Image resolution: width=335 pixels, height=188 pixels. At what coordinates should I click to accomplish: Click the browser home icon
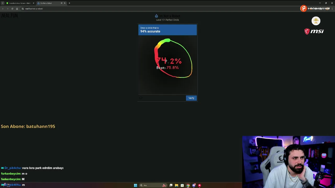click(x=17, y=9)
